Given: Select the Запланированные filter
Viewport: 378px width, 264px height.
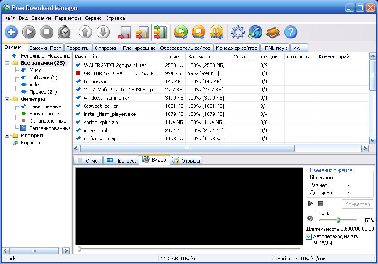Looking at the screenshot, I should pos(49,128).
